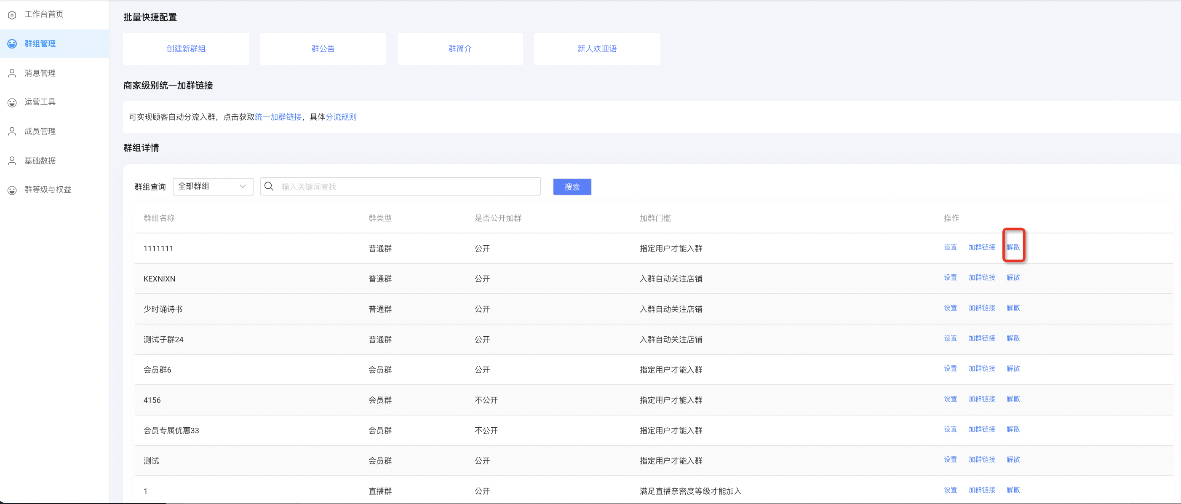Click 加群链接 for group 测试

point(981,459)
